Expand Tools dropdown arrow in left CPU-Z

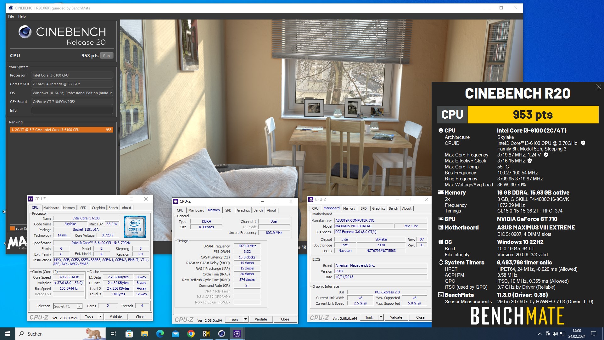(101, 317)
